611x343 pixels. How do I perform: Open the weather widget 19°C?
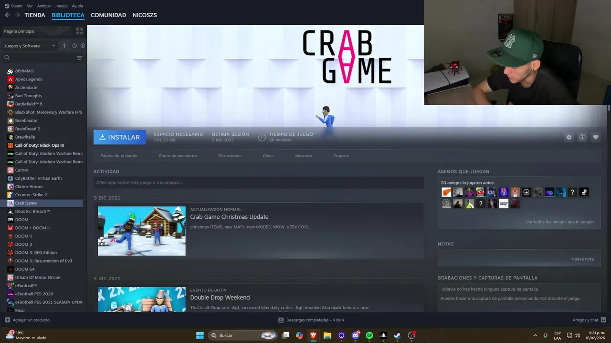click(x=26, y=335)
